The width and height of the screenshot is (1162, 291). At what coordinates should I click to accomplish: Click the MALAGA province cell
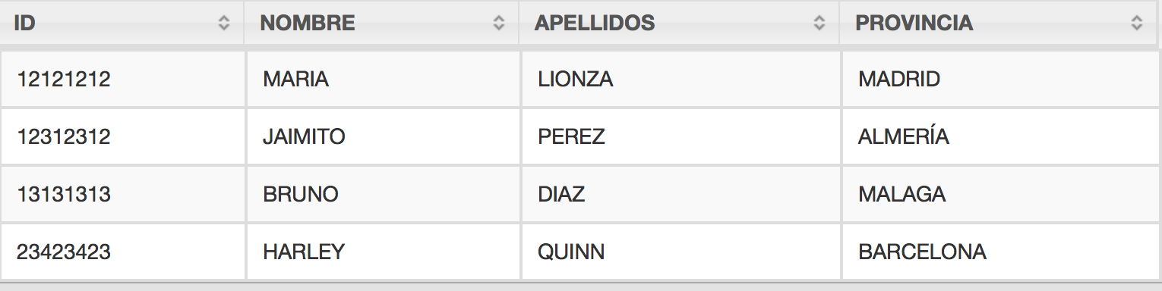tap(1002, 194)
